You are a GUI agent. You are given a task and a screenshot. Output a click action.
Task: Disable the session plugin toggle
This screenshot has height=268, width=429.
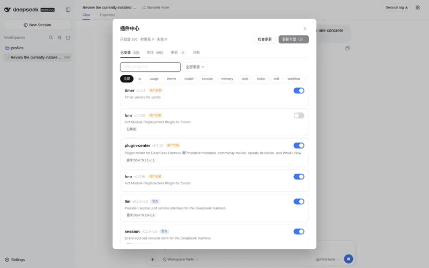(x=299, y=232)
